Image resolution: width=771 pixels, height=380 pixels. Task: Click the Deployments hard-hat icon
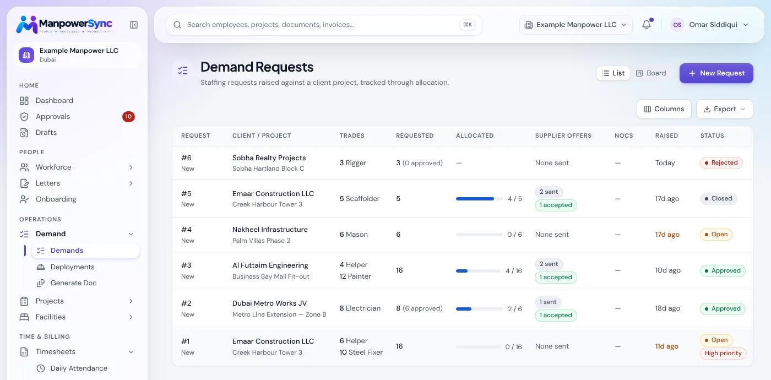(41, 267)
